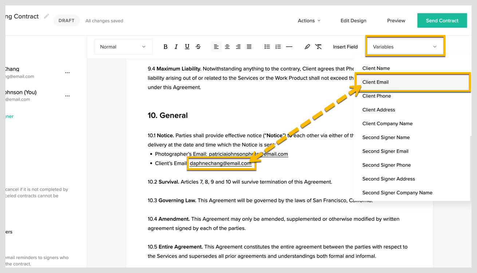Open the Variables dropdown
The width and height of the screenshot is (477, 273).
pyautogui.click(x=405, y=47)
